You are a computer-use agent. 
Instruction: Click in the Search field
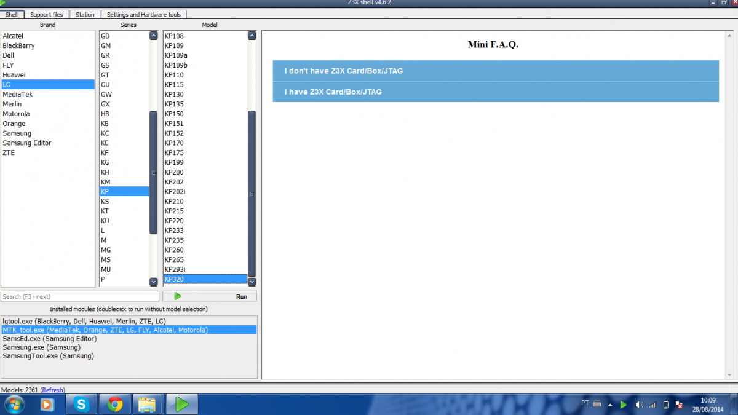tap(80, 296)
